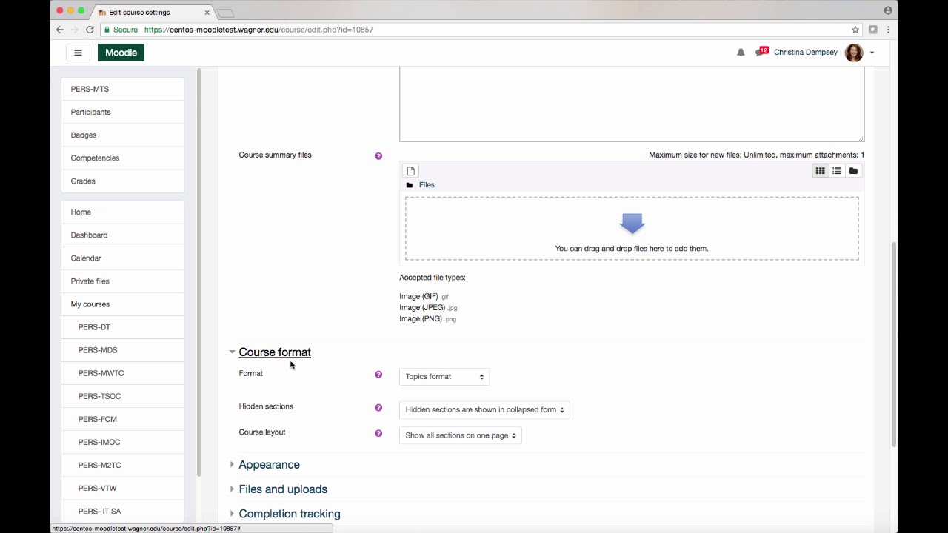Image resolution: width=948 pixels, height=533 pixels.
Task: Open help for Course summary files
Action: (x=378, y=156)
